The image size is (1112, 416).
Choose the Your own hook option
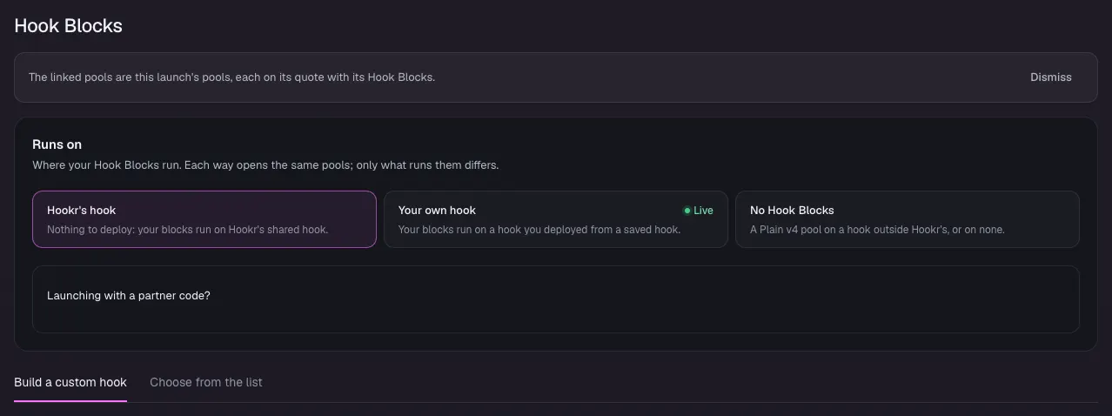pyautogui.click(x=555, y=219)
